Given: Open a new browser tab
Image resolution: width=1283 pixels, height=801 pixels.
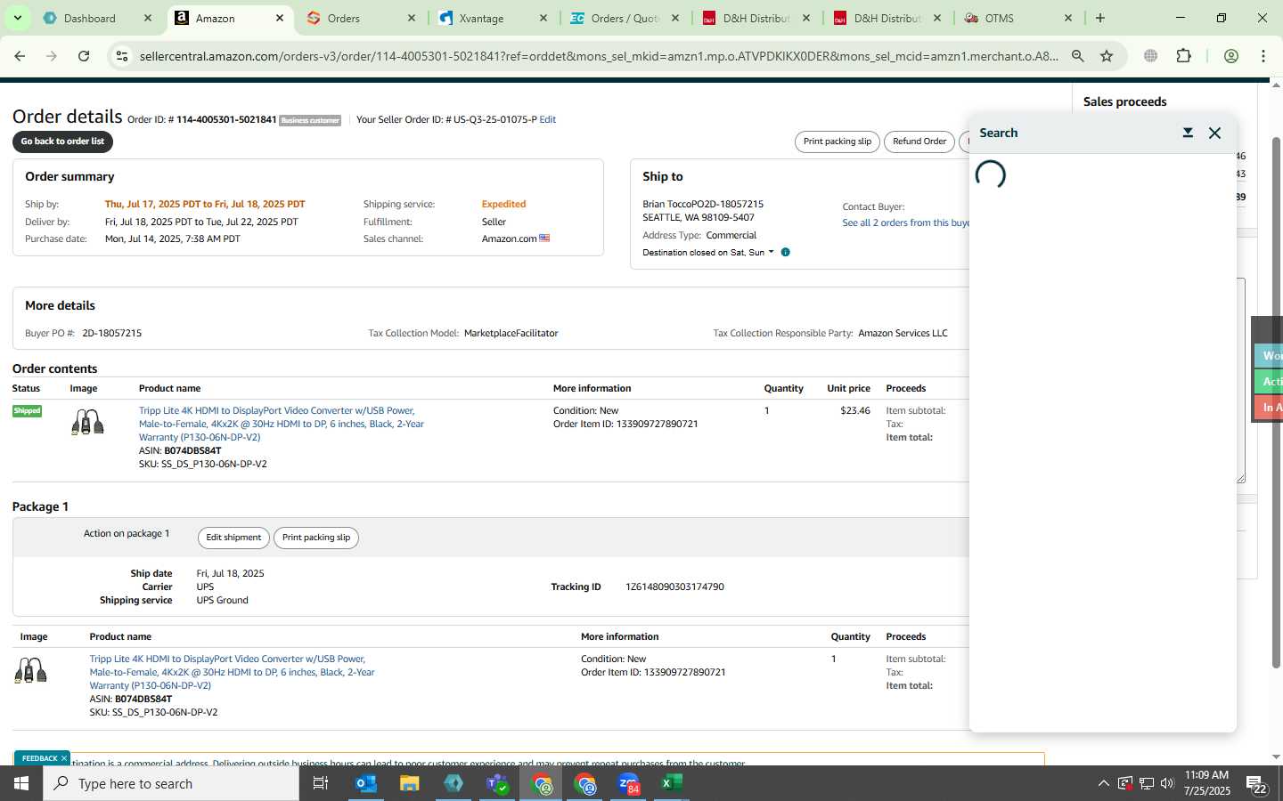Looking at the screenshot, I should pyautogui.click(x=1100, y=18).
